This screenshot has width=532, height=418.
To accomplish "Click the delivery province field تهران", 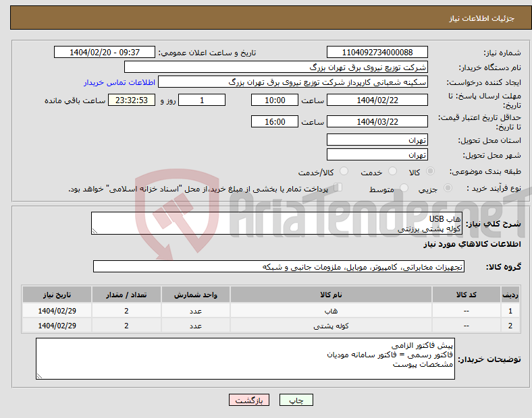I will (x=377, y=140).
